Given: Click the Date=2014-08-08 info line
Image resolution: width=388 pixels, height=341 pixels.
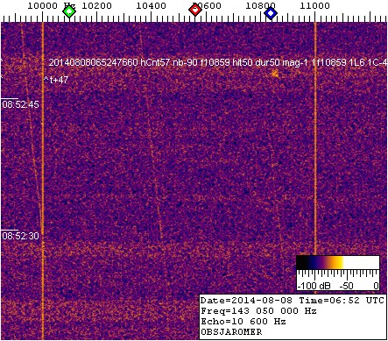Looking at the screenshot, I should pyautogui.click(x=292, y=301).
